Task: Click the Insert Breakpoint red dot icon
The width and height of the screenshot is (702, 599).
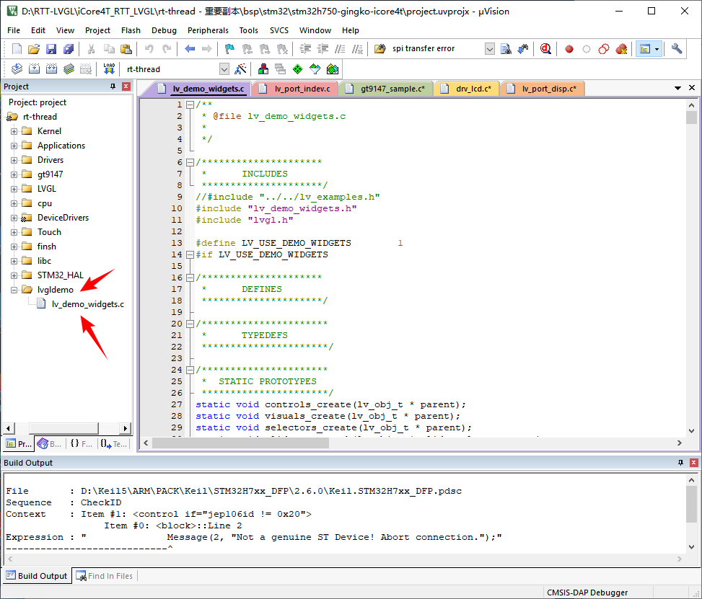Action: [x=569, y=49]
